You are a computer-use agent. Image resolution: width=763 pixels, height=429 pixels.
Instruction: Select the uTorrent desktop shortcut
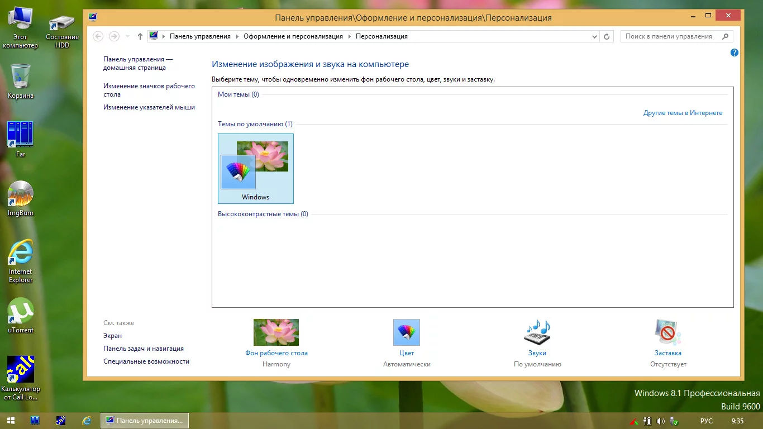21,316
